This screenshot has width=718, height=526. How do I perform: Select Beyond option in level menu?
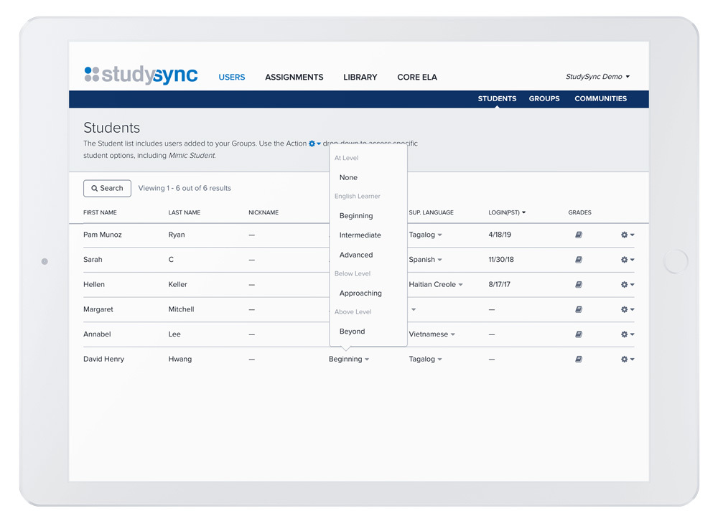click(353, 332)
